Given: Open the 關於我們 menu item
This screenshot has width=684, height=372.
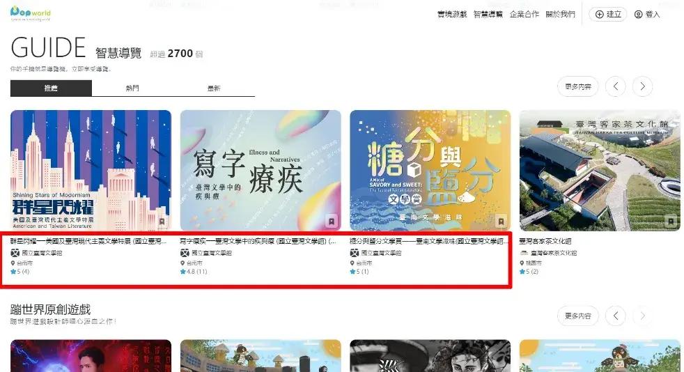Looking at the screenshot, I should coord(560,15).
